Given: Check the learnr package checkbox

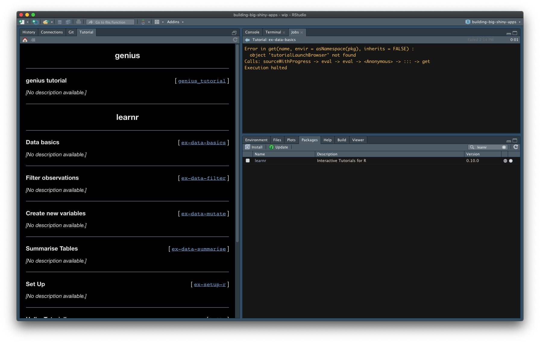Looking at the screenshot, I should pos(248,161).
